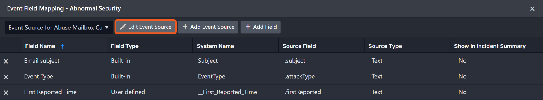Open the First Reported Time field

(x=50, y=92)
